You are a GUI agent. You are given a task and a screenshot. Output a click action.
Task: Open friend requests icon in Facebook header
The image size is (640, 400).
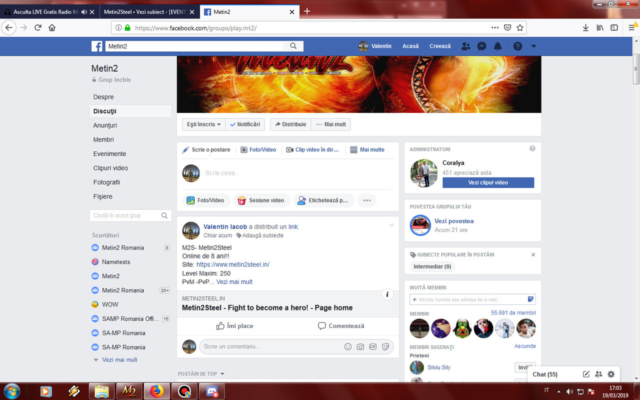465,46
